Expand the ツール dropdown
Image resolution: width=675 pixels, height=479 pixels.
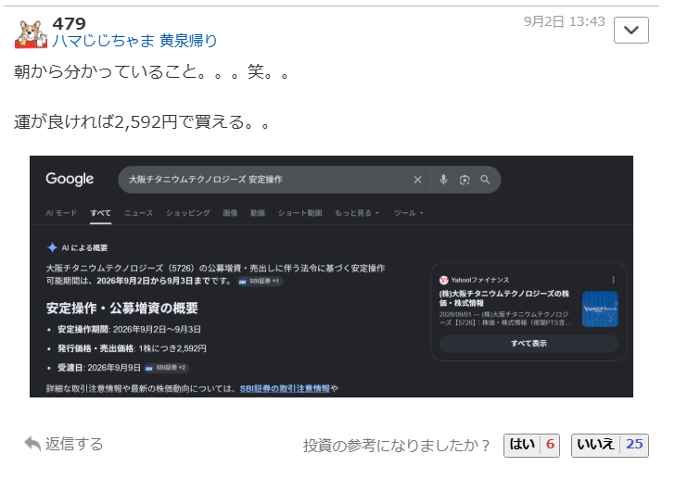(x=408, y=213)
